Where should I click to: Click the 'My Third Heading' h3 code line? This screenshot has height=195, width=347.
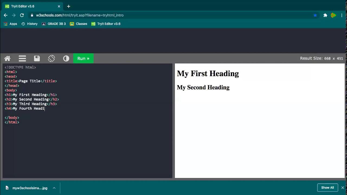31,104
